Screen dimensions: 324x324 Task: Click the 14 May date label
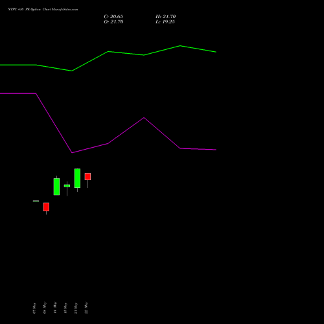coord(55,308)
